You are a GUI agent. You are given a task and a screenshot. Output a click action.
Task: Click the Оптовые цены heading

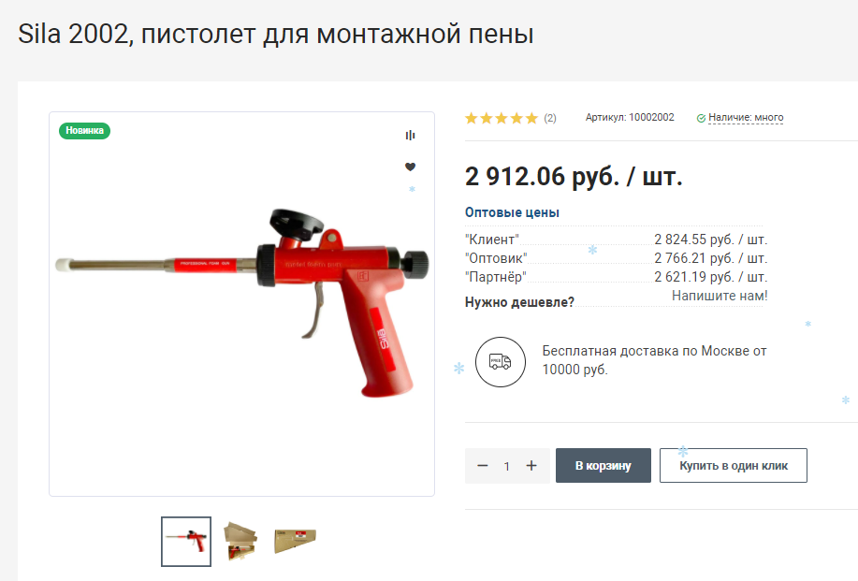(x=512, y=212)
